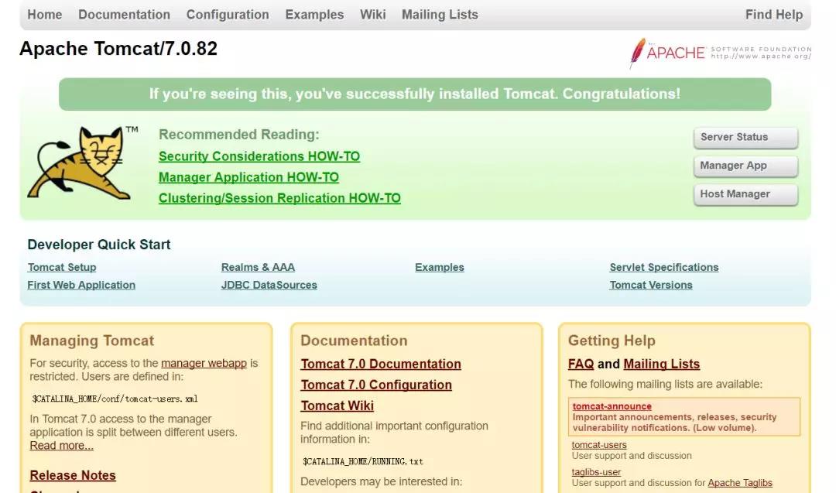Click the Documentation panel heading

click(x=354, y=341)
